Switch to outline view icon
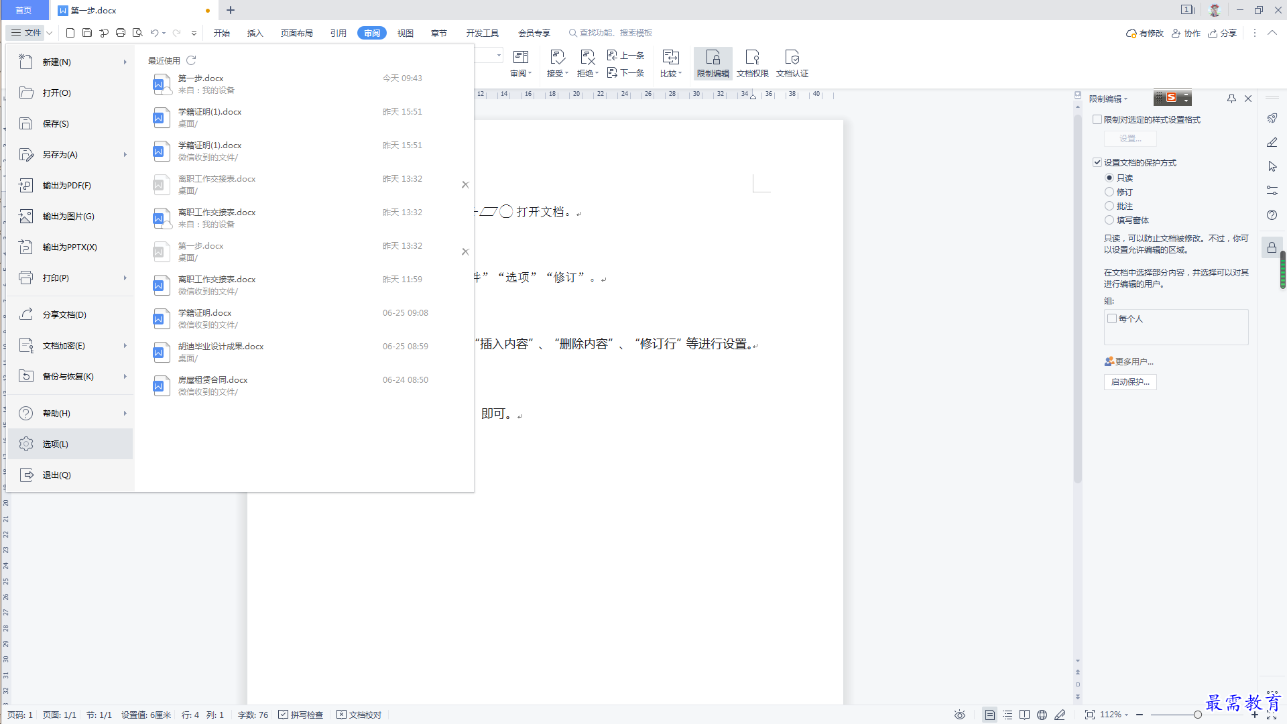The image size is (1287, 724). click(1007, 715)
